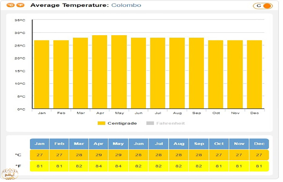Click the September Fahrenheit value cell

tap(199, 166)
